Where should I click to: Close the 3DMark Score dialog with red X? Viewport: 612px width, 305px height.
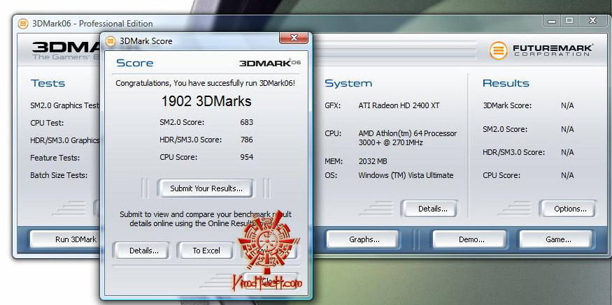pos(294,38)
